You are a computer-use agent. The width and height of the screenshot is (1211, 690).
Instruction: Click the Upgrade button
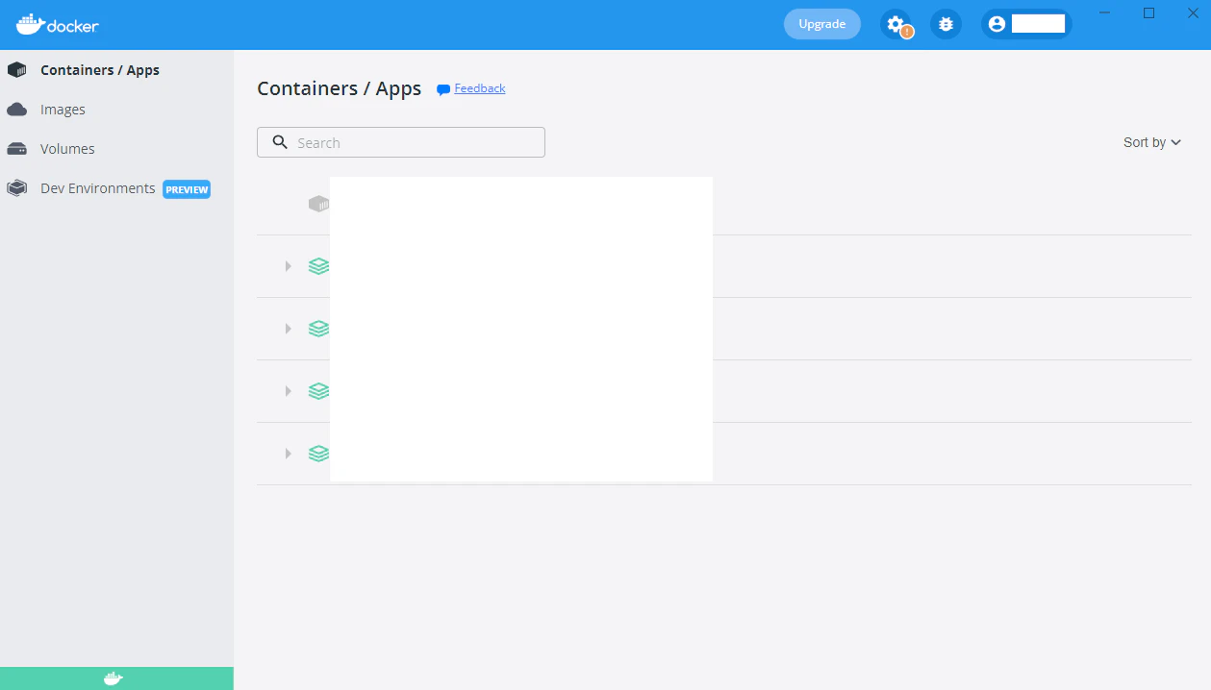822,24
